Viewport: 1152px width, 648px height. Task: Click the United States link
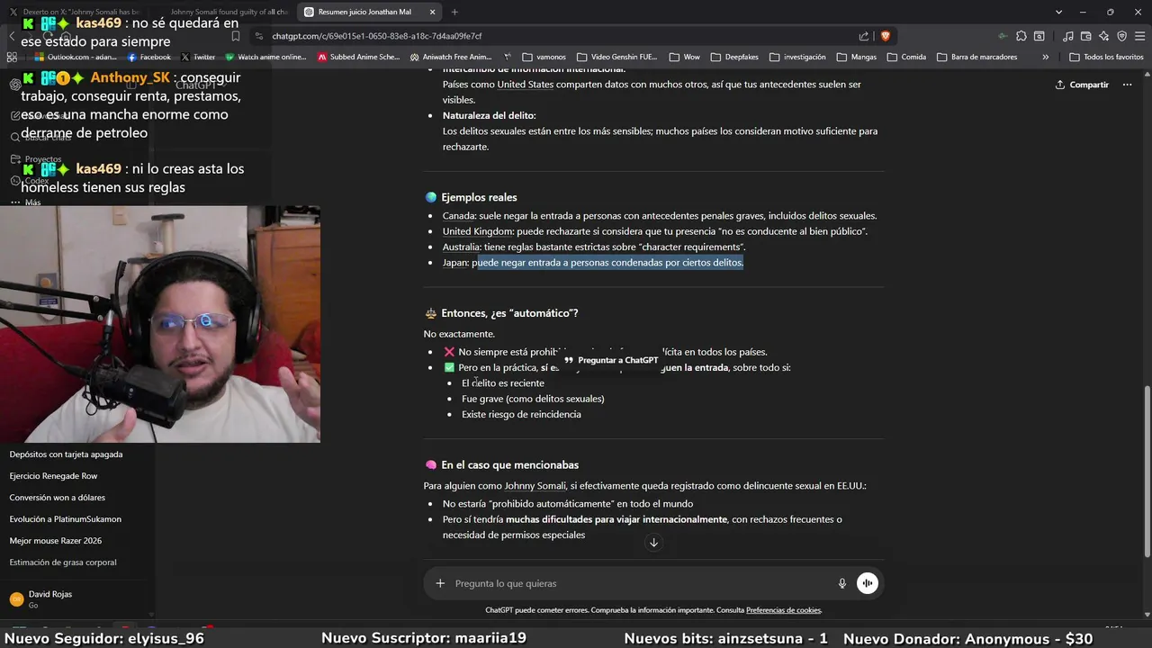[525, 85]
